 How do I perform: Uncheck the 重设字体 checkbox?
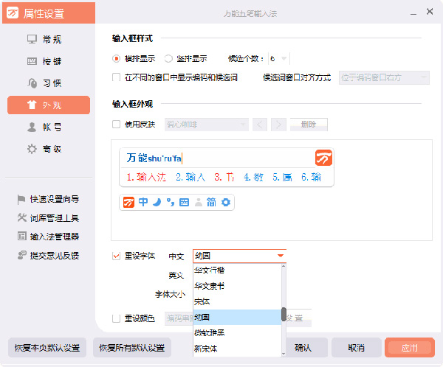point(116,256)
